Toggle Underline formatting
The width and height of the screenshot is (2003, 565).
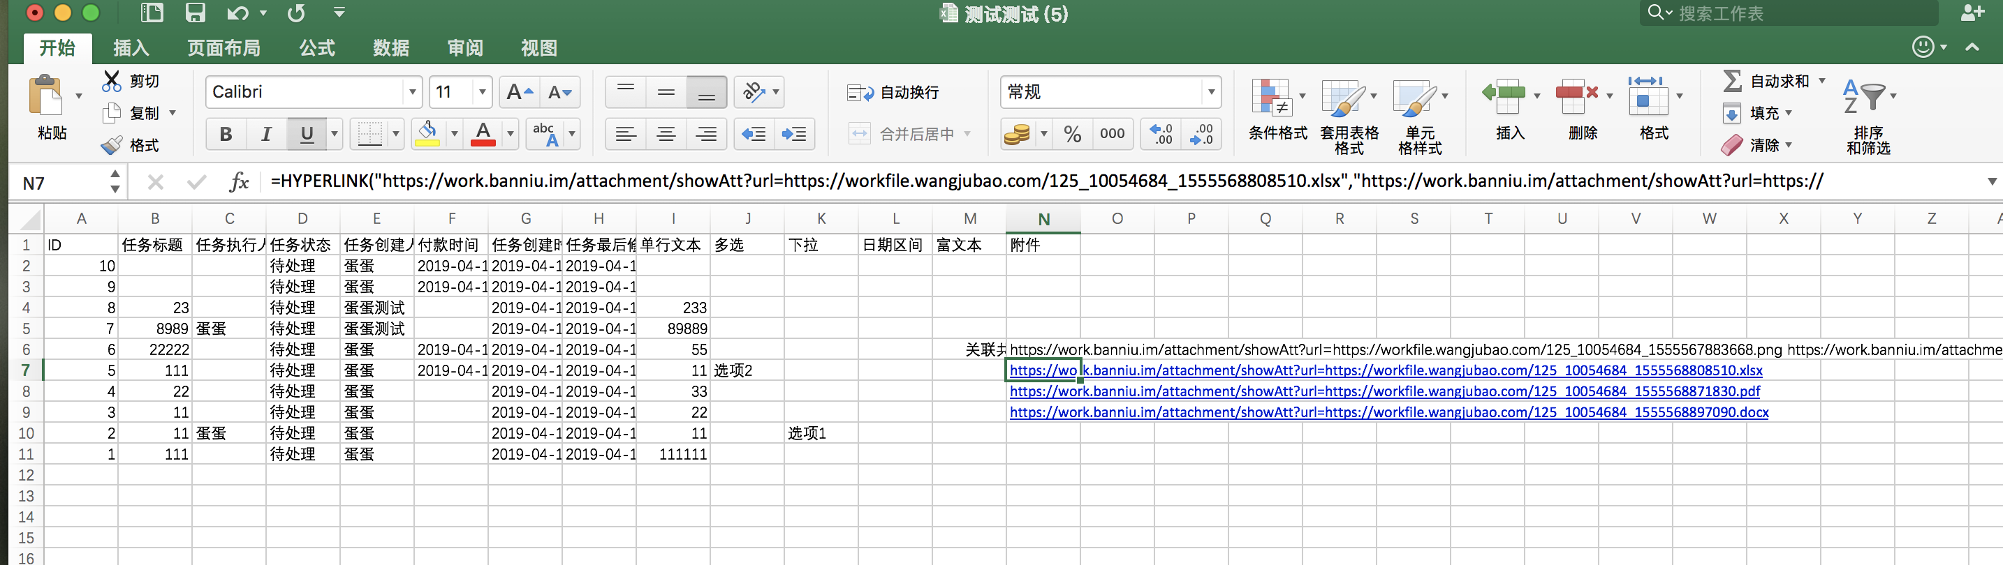pos(307,134)
